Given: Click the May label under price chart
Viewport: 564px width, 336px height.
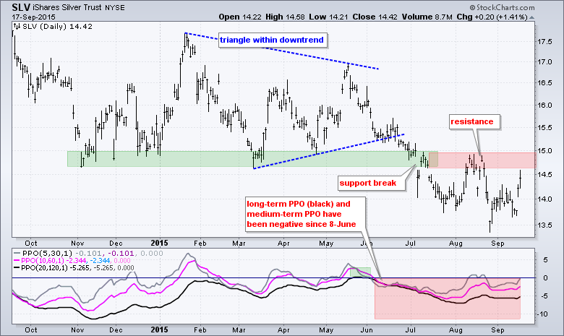Looking at the screenshot, I should click(x=326, y=244).
